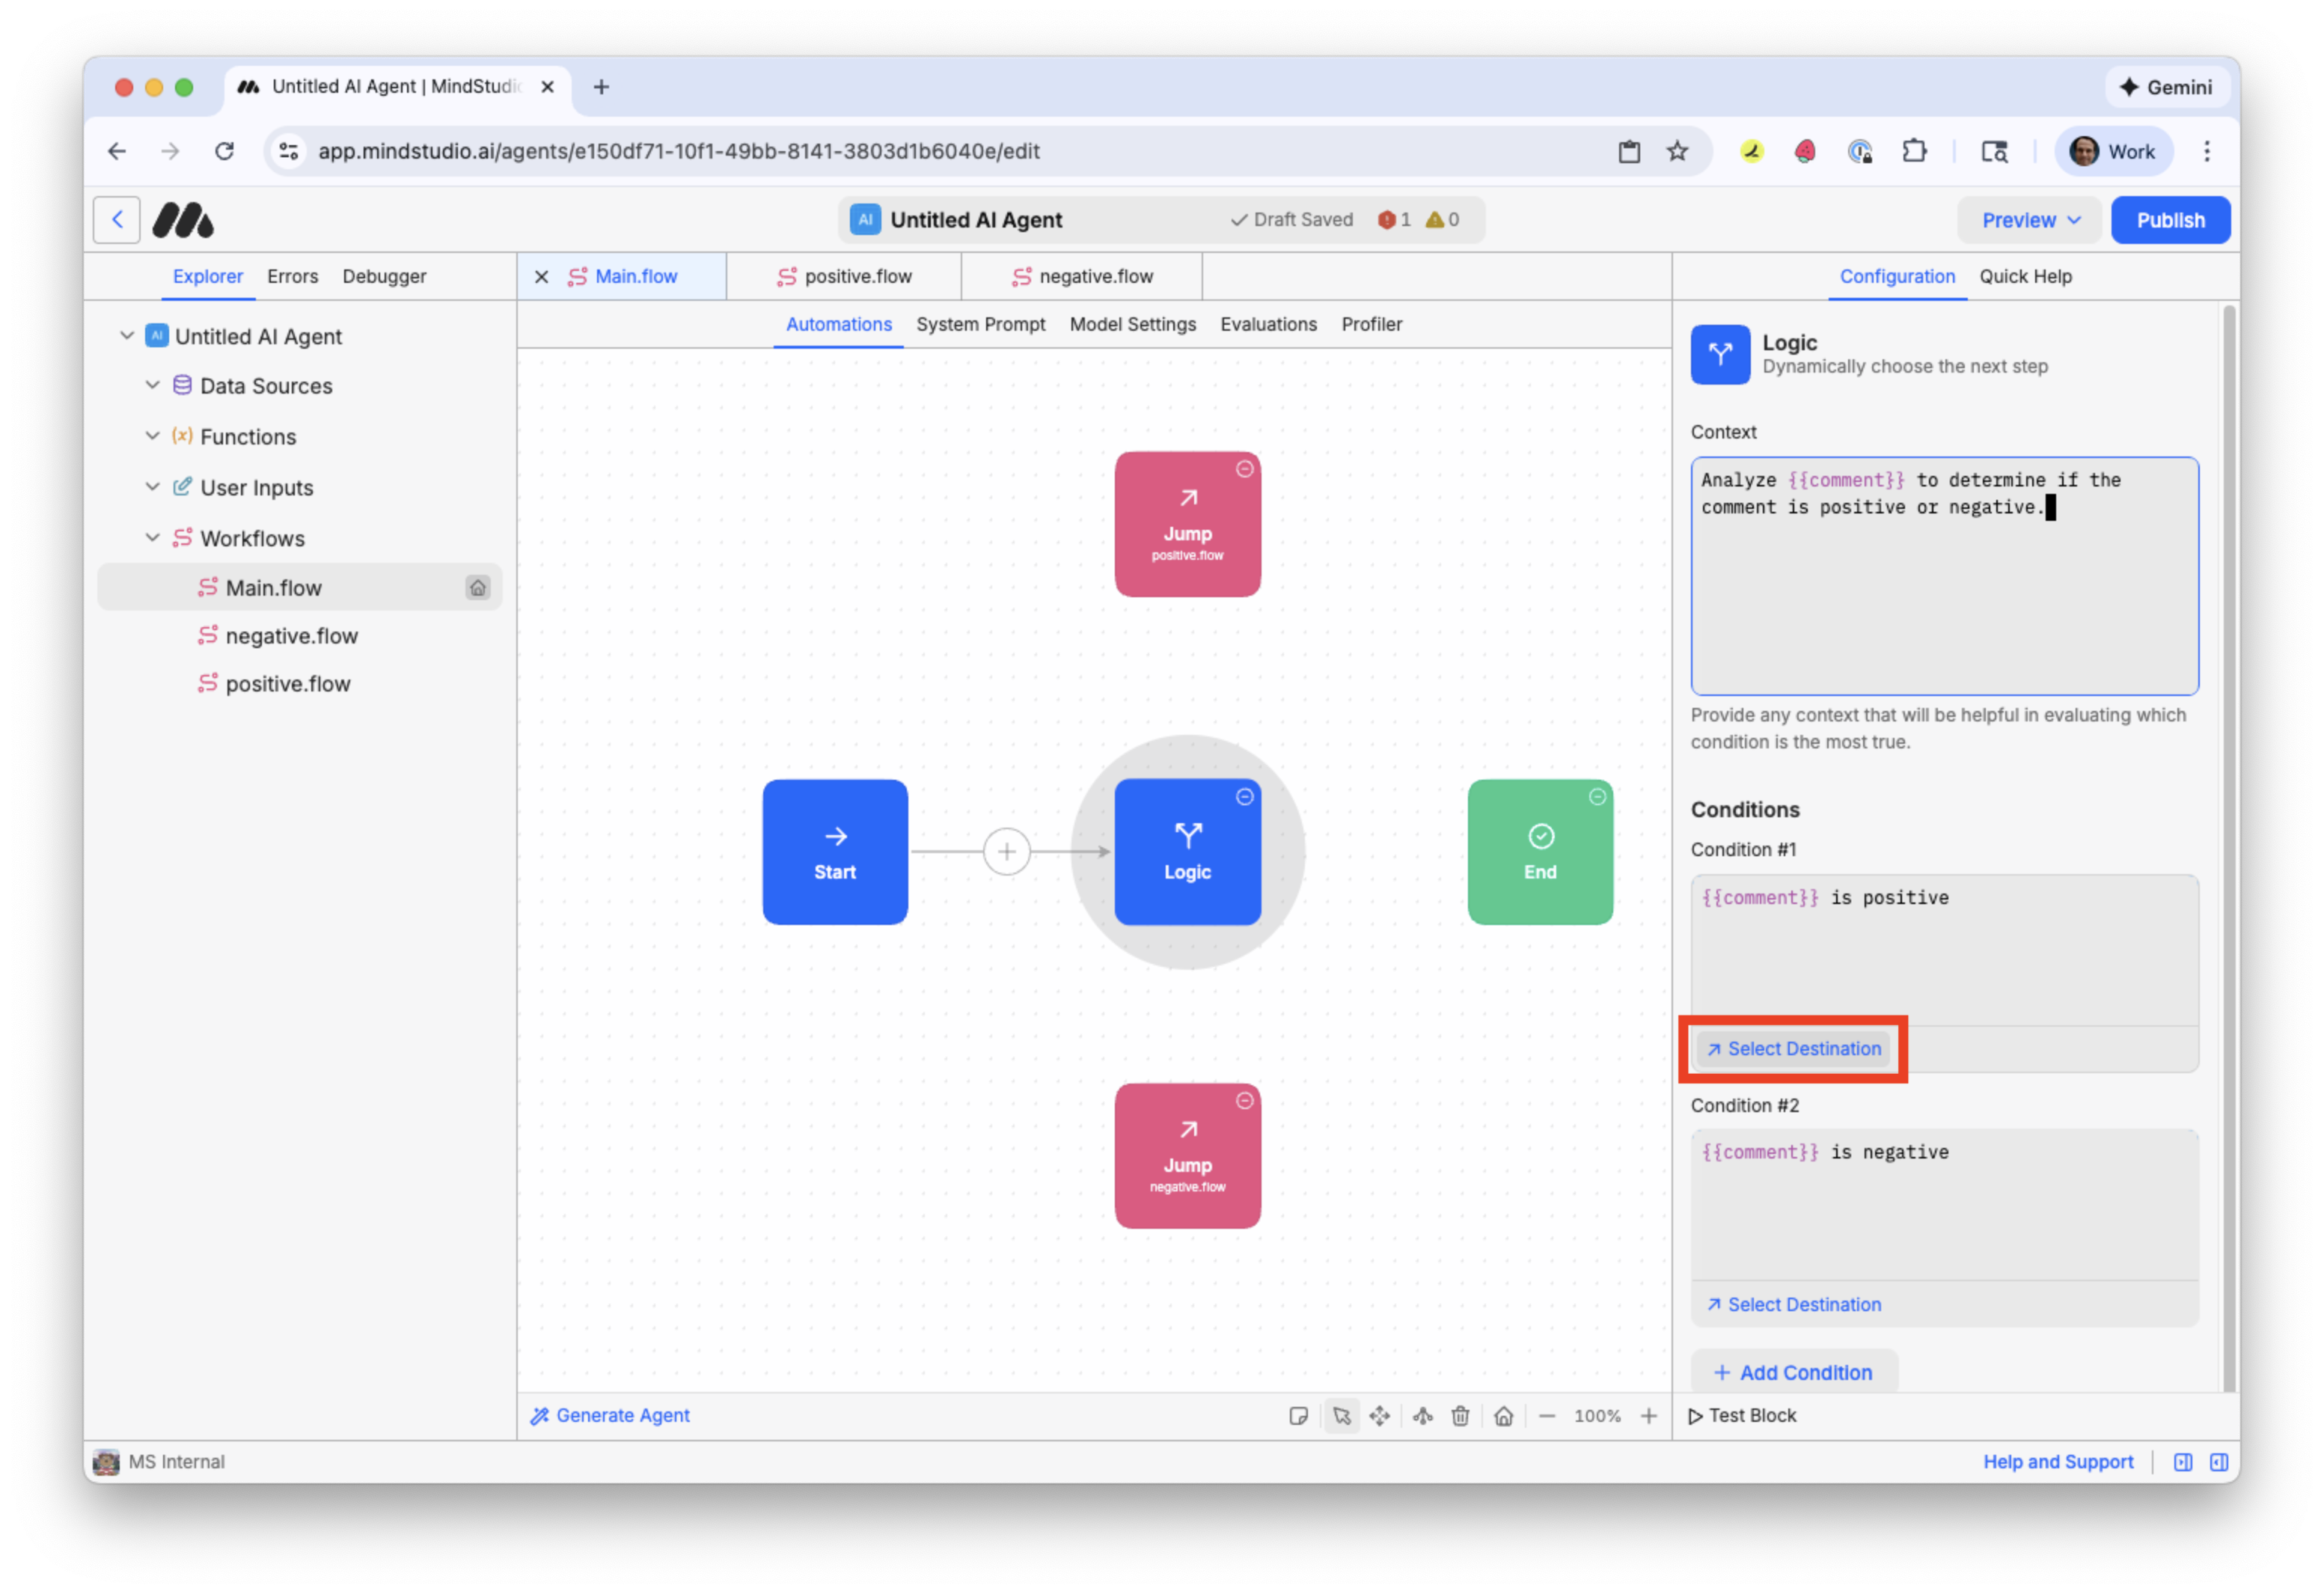Click the sticky note tool icon

[1298, 1416]
